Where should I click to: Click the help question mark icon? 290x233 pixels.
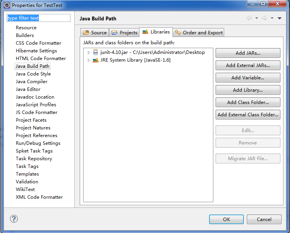coord(14,219)
